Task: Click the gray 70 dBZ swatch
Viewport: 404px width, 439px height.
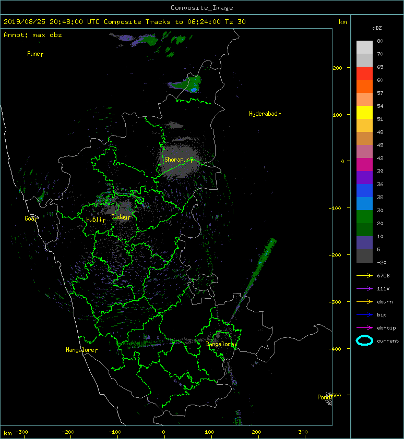Action: pos(364,60)
